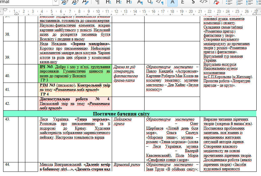Apply the Heading 3 paragraph style
Screen dimensions: 261x176
(129, 2)
